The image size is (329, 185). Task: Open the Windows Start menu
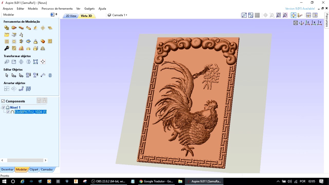[4, 181]
